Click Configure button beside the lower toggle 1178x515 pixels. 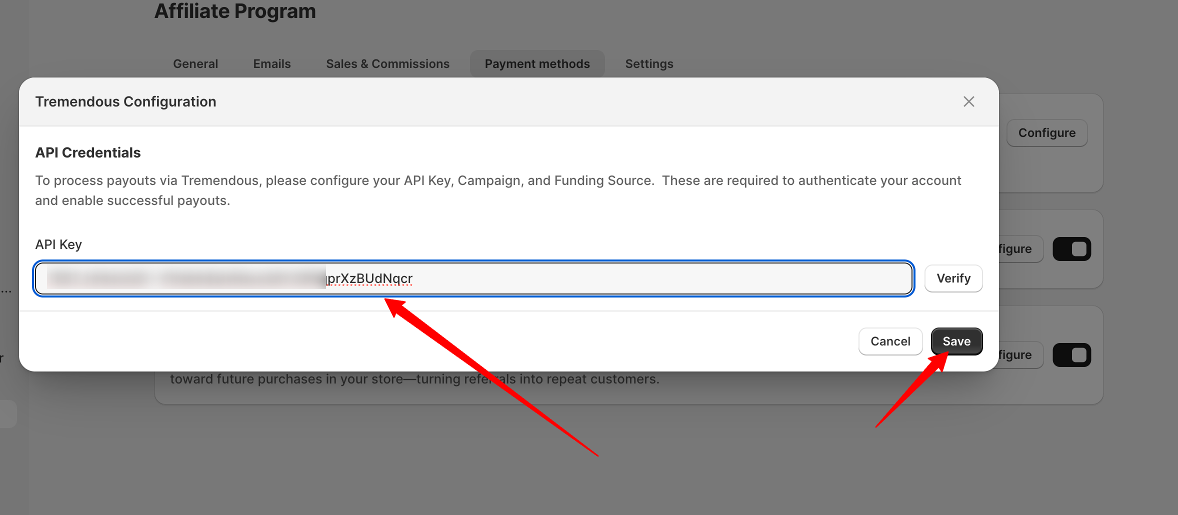coord(1019,355)
